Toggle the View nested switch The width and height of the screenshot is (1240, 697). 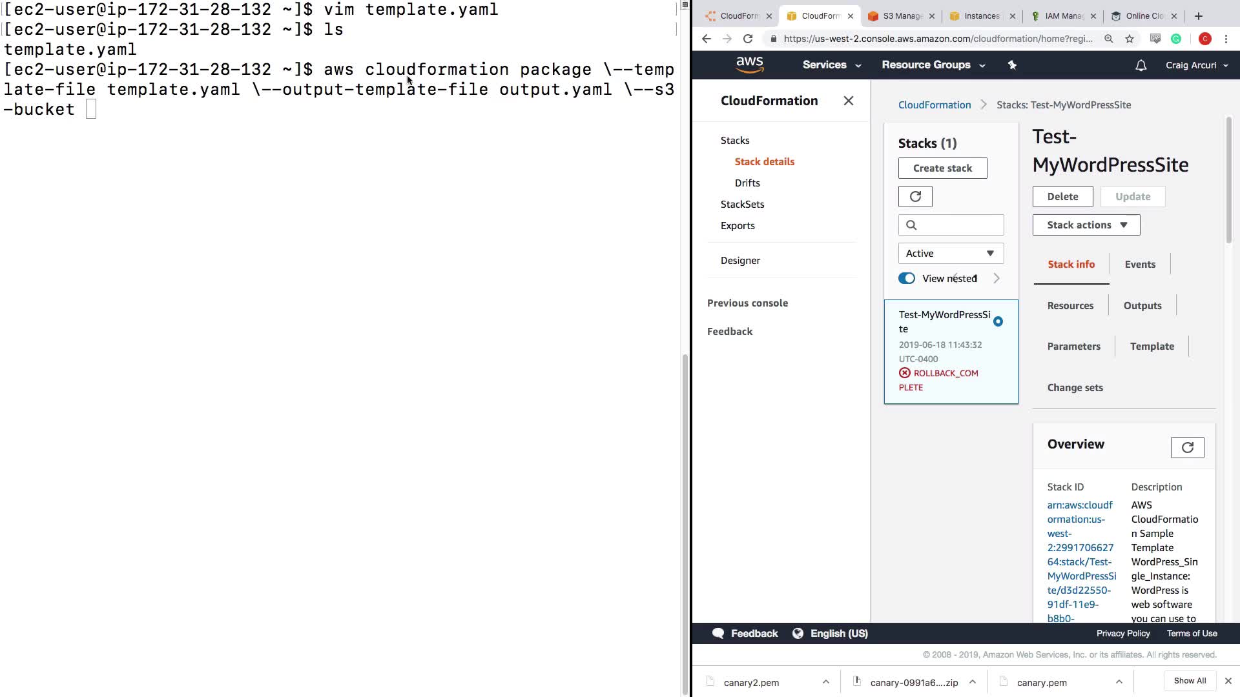(x=907, y=278)
